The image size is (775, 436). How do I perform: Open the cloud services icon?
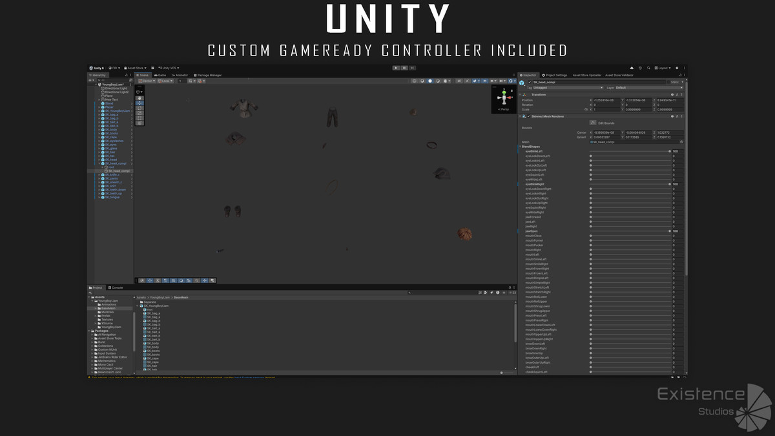(632, 68)
